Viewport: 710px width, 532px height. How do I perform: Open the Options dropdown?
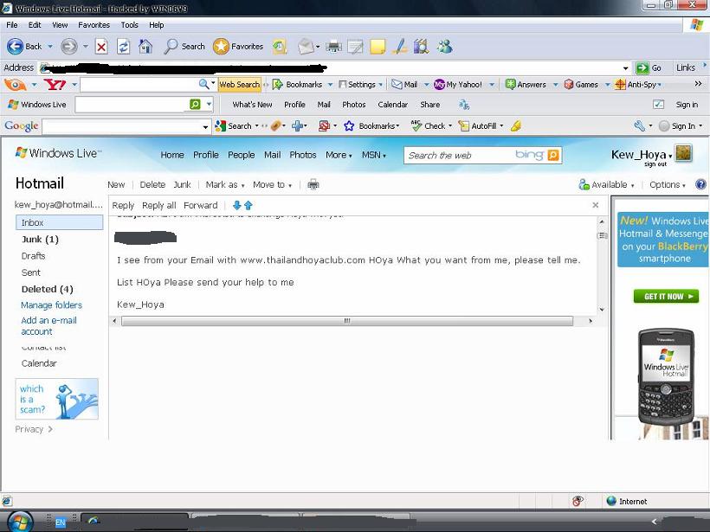(x=668, y=184)
